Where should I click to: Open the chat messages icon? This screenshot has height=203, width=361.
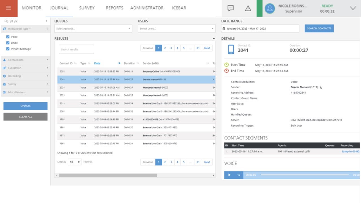click(x=230, y=8)
